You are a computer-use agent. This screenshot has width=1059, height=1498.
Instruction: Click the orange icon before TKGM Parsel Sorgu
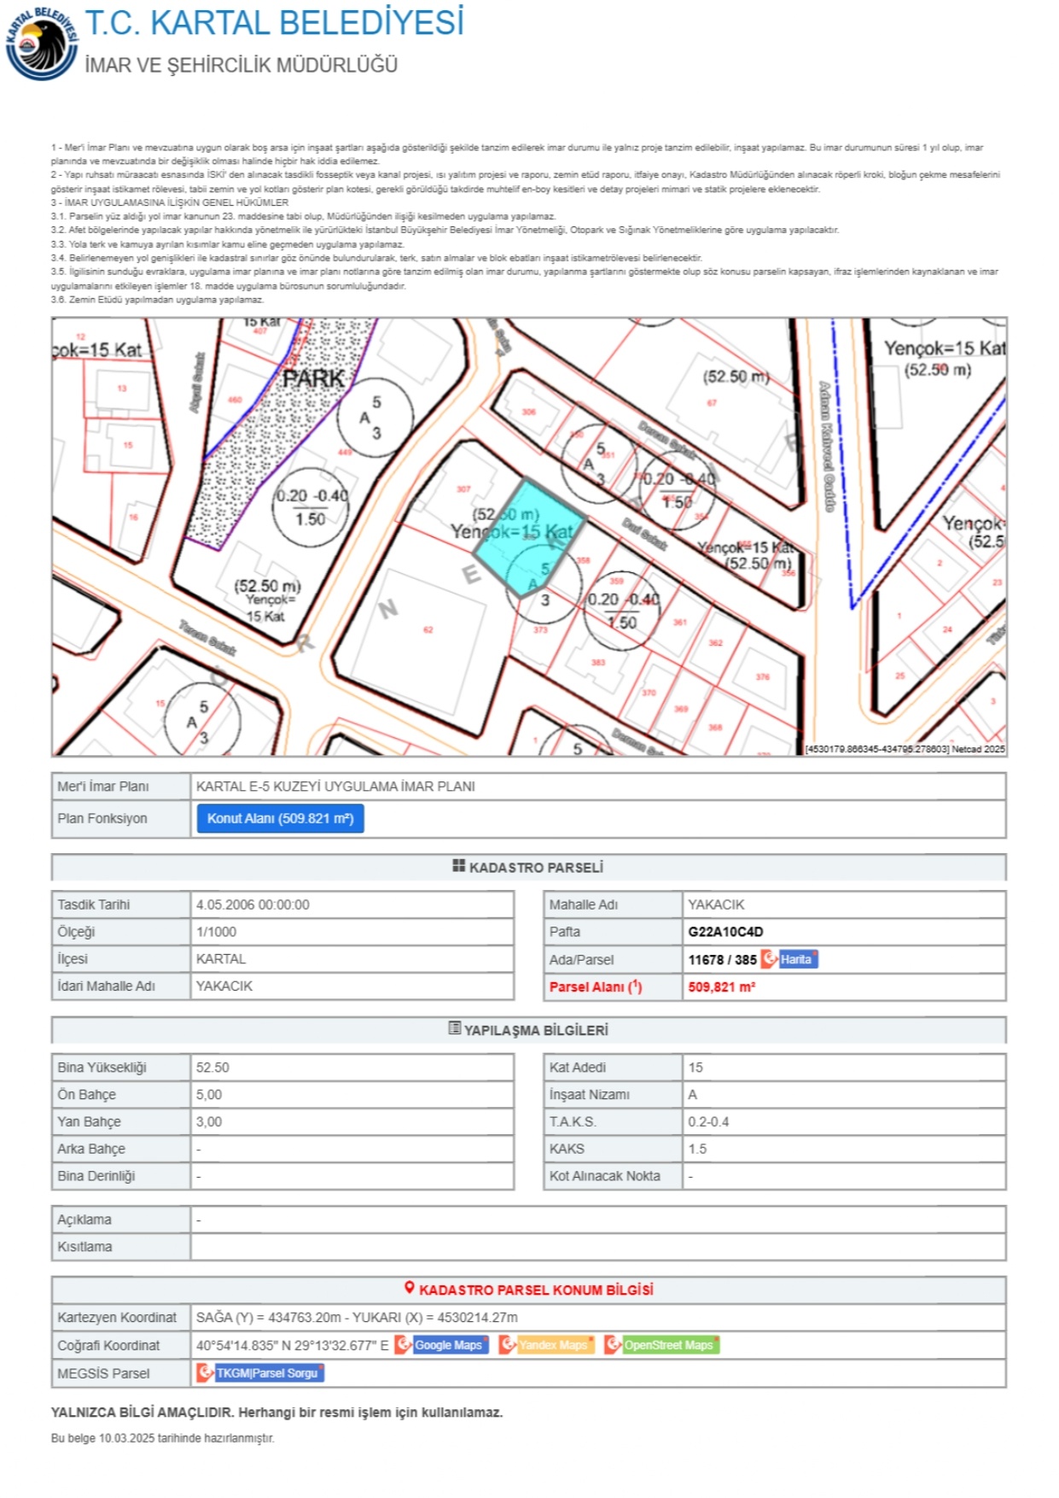point(205,1372)
